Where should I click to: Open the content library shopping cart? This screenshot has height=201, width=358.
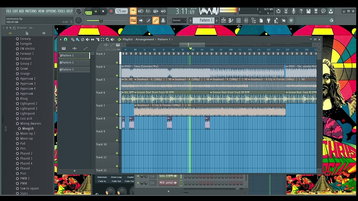tap(291, 20)
